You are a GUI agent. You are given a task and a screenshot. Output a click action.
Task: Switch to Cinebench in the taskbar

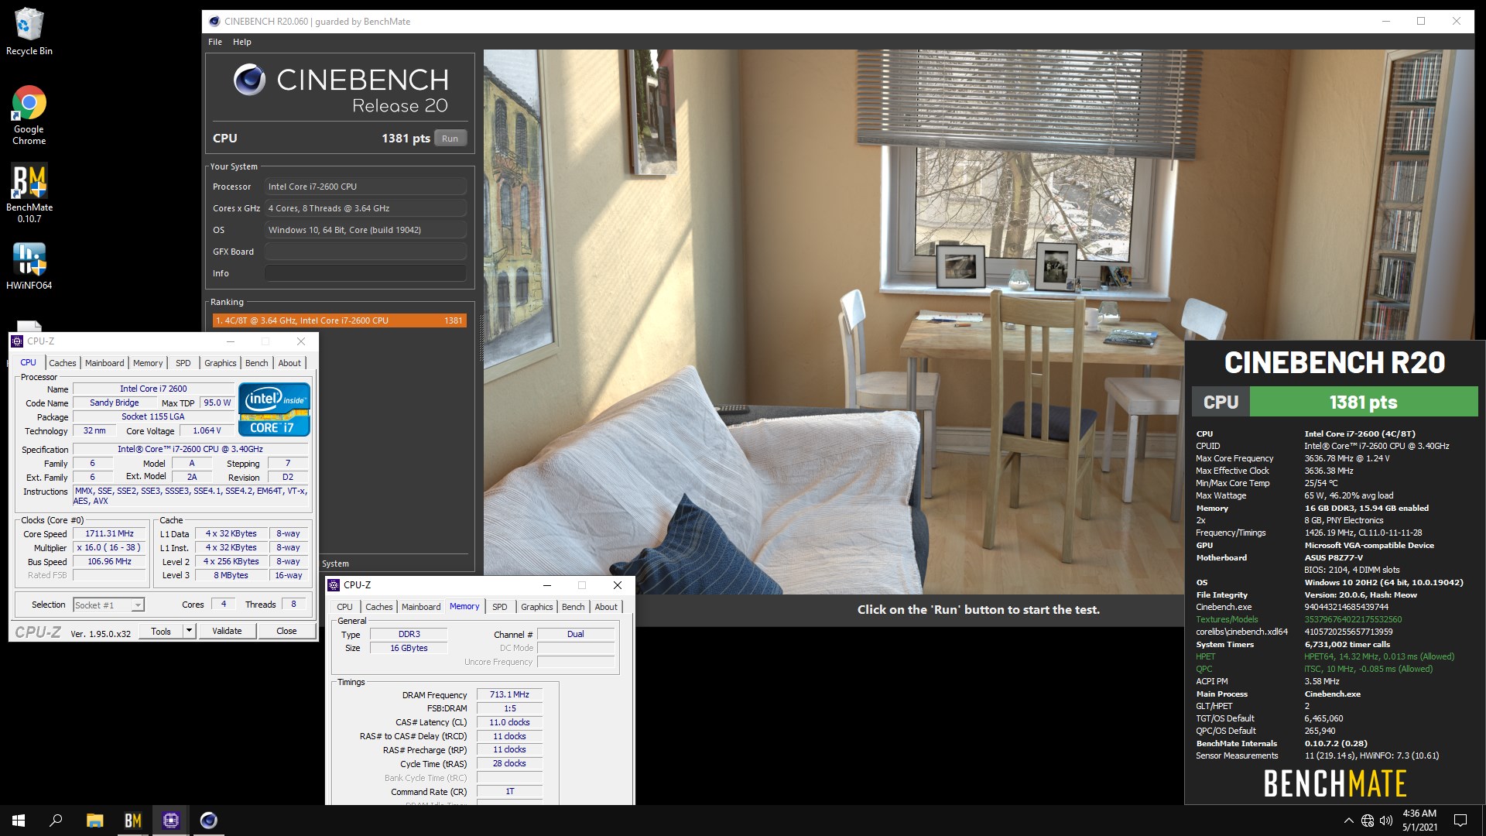pyautogui.click(x=209, y=821)
